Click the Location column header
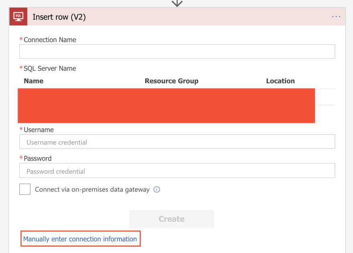The width and height of the screenshot is (353, 253). coord(280,81)
